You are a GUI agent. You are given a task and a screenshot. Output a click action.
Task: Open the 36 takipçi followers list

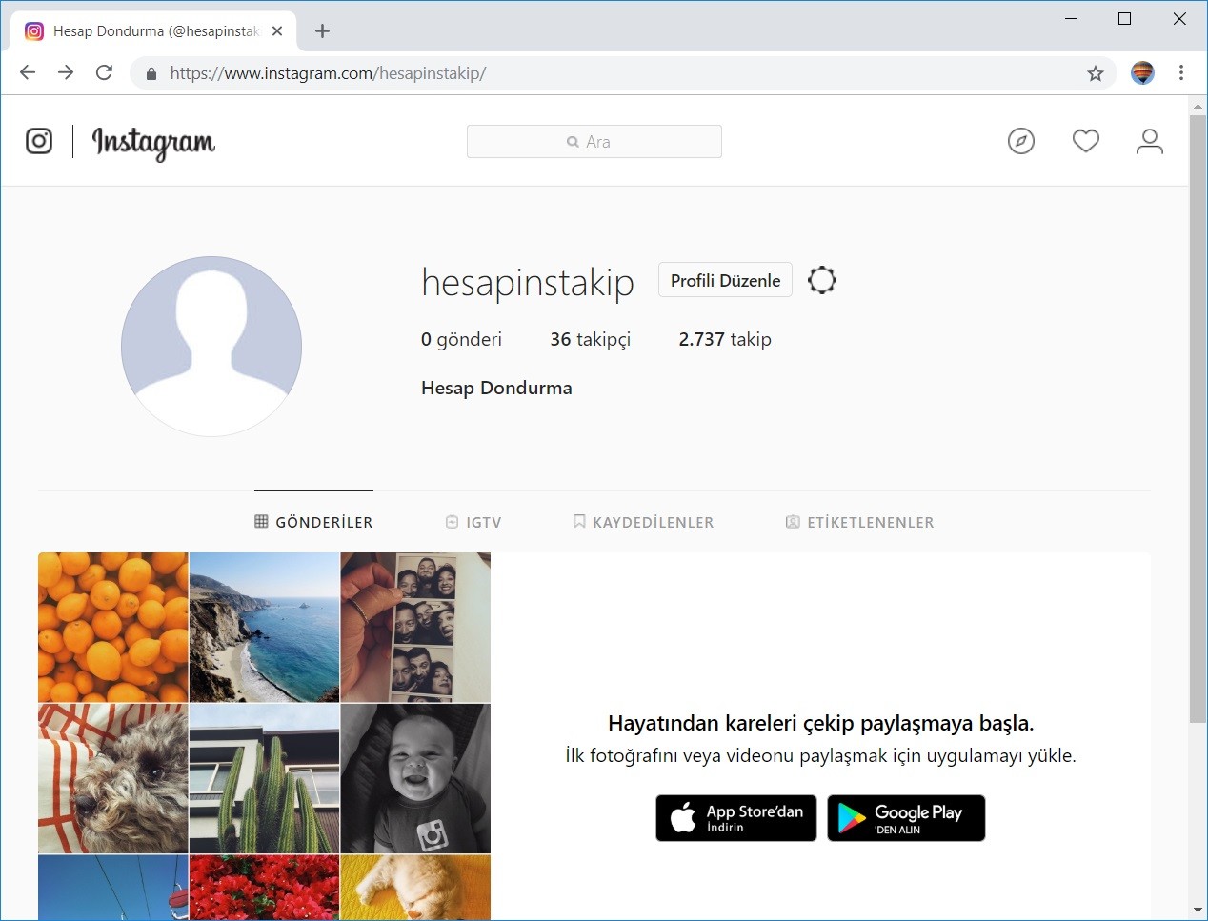pos(591,339)
